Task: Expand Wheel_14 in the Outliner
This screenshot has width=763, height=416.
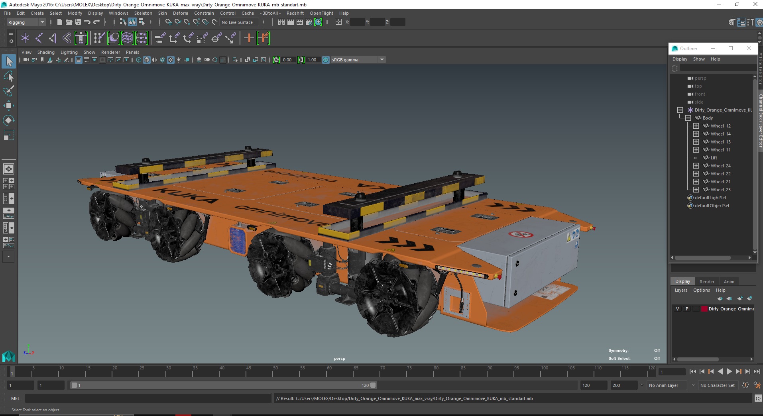Action: coord(696,134)
